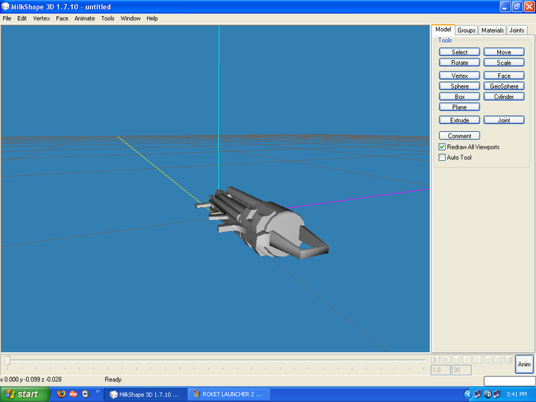536x402 pixels.
Task: Uncheck Redraw All Viewports
Action: click(442, 147)
